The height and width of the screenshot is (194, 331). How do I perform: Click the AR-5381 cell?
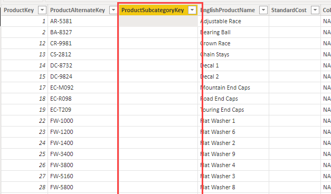pyautogui.click(x=82, y=21)
